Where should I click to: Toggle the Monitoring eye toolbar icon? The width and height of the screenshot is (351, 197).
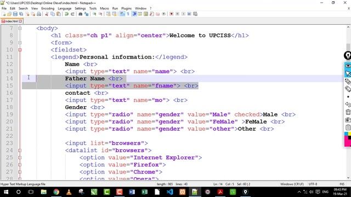(163, 14)
